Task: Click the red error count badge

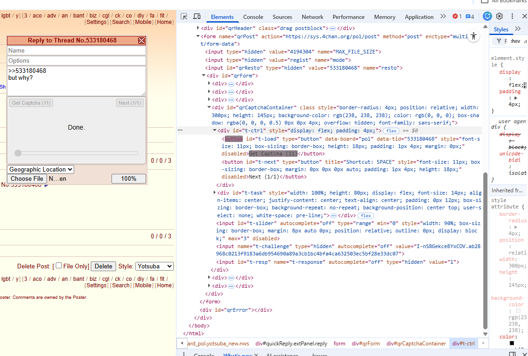Action: 457,17
